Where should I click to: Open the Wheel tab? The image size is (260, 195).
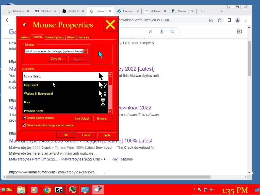(x=71, y=37)
